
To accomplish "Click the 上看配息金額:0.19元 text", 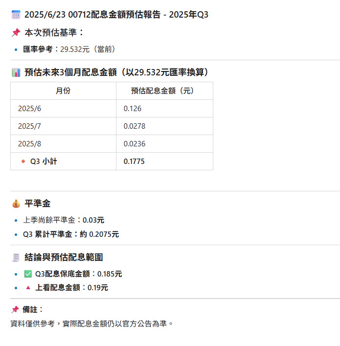I will tap(71, 288).
